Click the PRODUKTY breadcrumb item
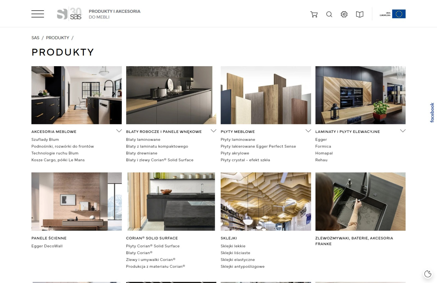 [57, 38]
